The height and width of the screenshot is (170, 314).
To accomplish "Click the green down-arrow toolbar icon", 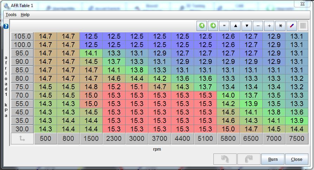I will point(213,26).
